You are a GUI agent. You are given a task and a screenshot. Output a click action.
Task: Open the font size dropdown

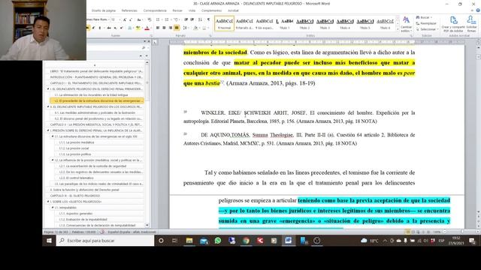tap(119, 19)
